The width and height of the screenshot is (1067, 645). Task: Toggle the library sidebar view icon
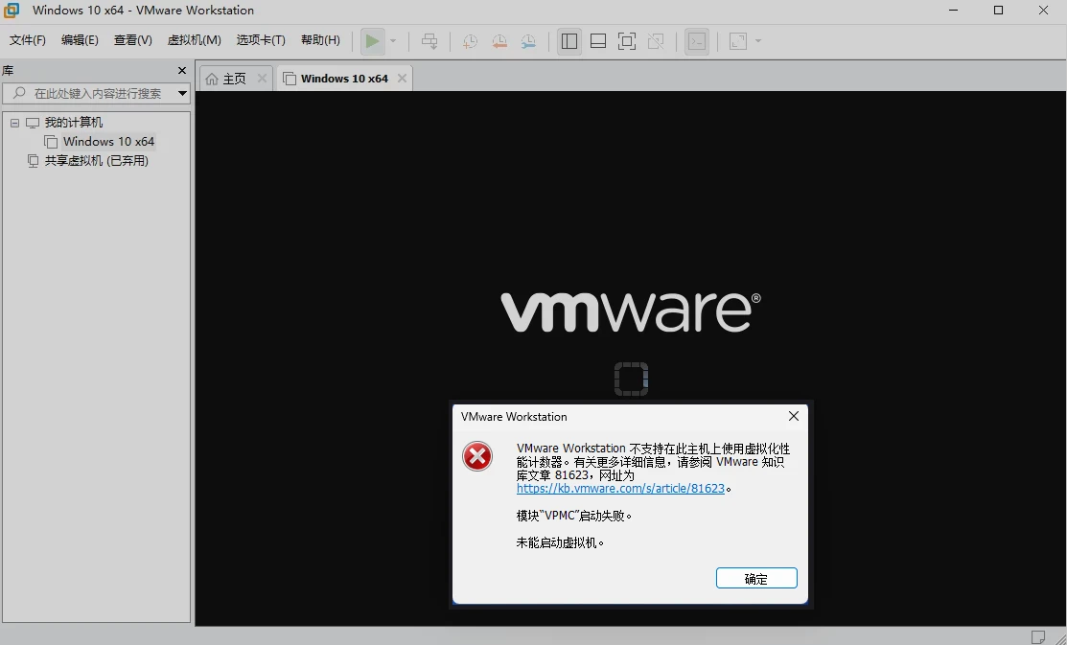[569, 41]
